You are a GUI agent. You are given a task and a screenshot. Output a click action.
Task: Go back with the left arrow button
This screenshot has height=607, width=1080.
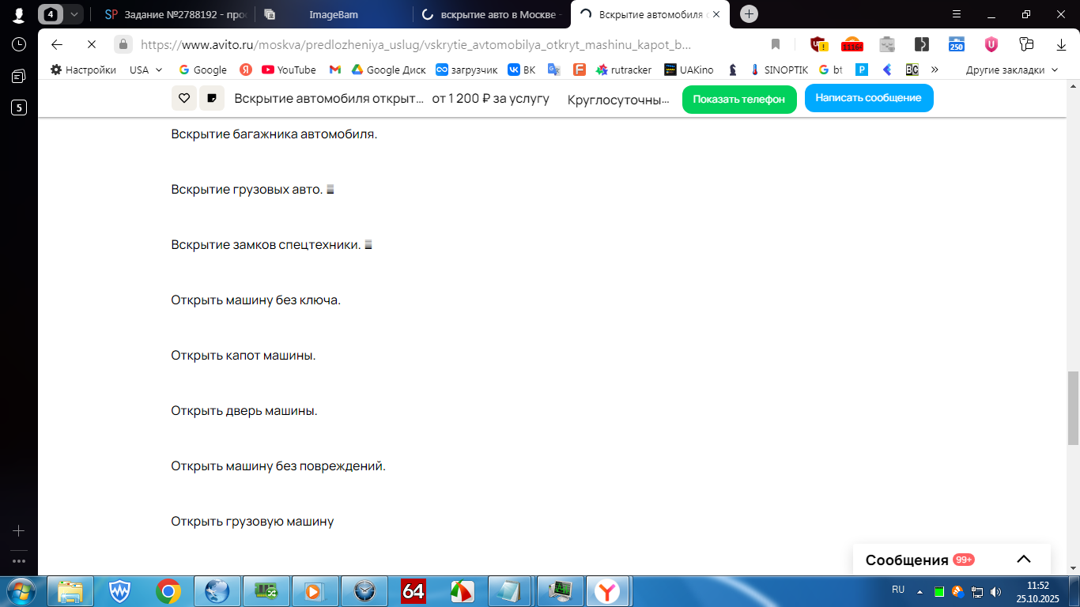tap(57, 44)
